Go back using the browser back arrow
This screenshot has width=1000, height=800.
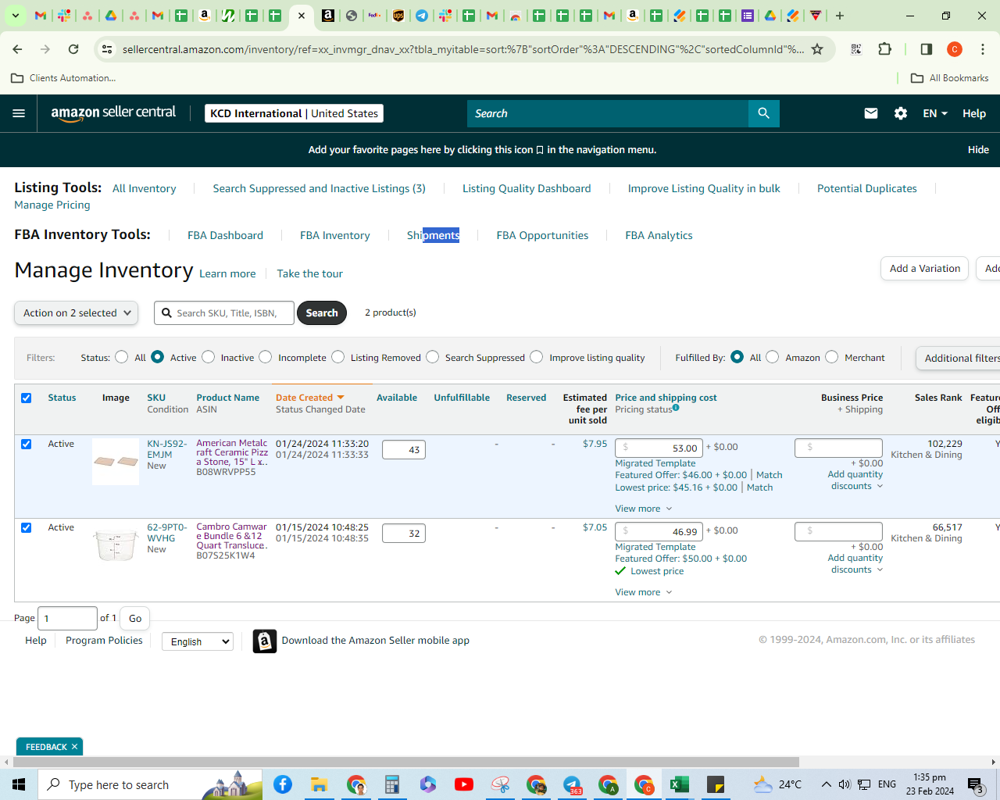17,49
